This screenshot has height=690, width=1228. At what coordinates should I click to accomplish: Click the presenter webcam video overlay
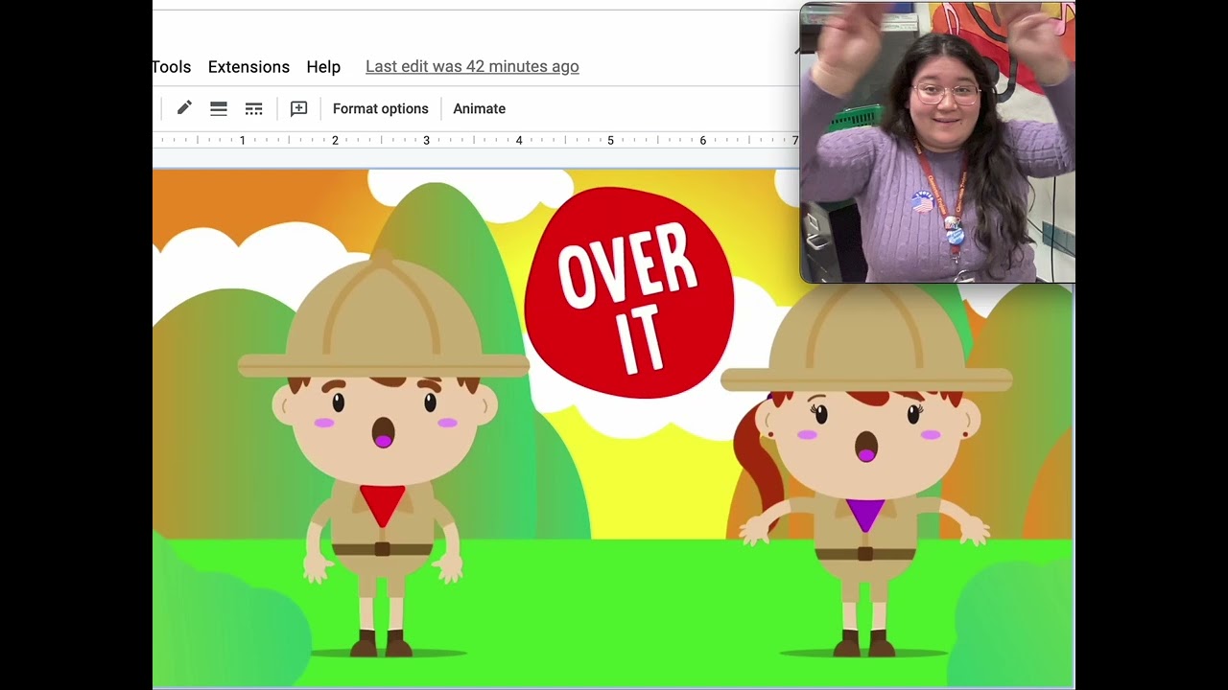[937, 143]
